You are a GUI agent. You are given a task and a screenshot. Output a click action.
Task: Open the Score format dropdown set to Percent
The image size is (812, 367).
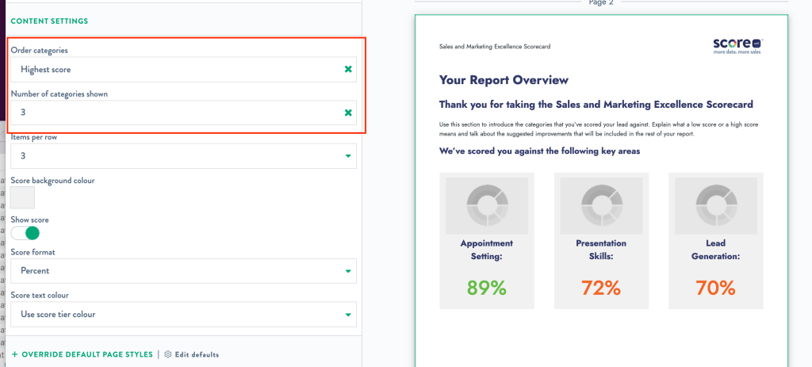pos(183,271)
